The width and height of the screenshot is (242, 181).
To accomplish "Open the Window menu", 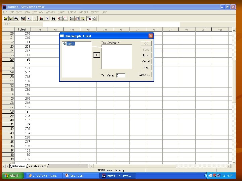I will point(95,12).
